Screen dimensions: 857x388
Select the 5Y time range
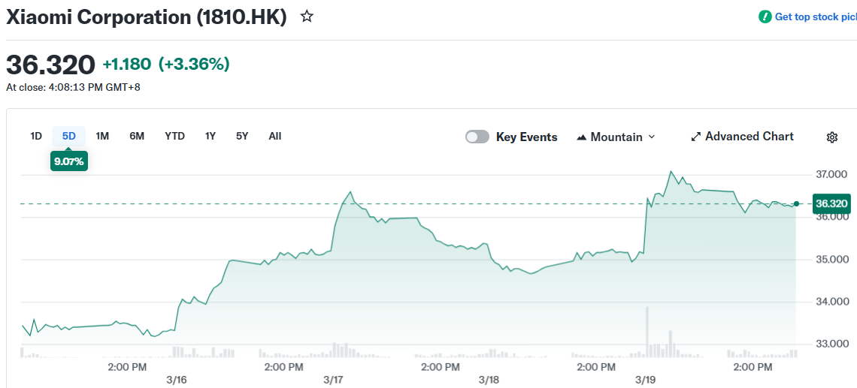coord(242,137)
